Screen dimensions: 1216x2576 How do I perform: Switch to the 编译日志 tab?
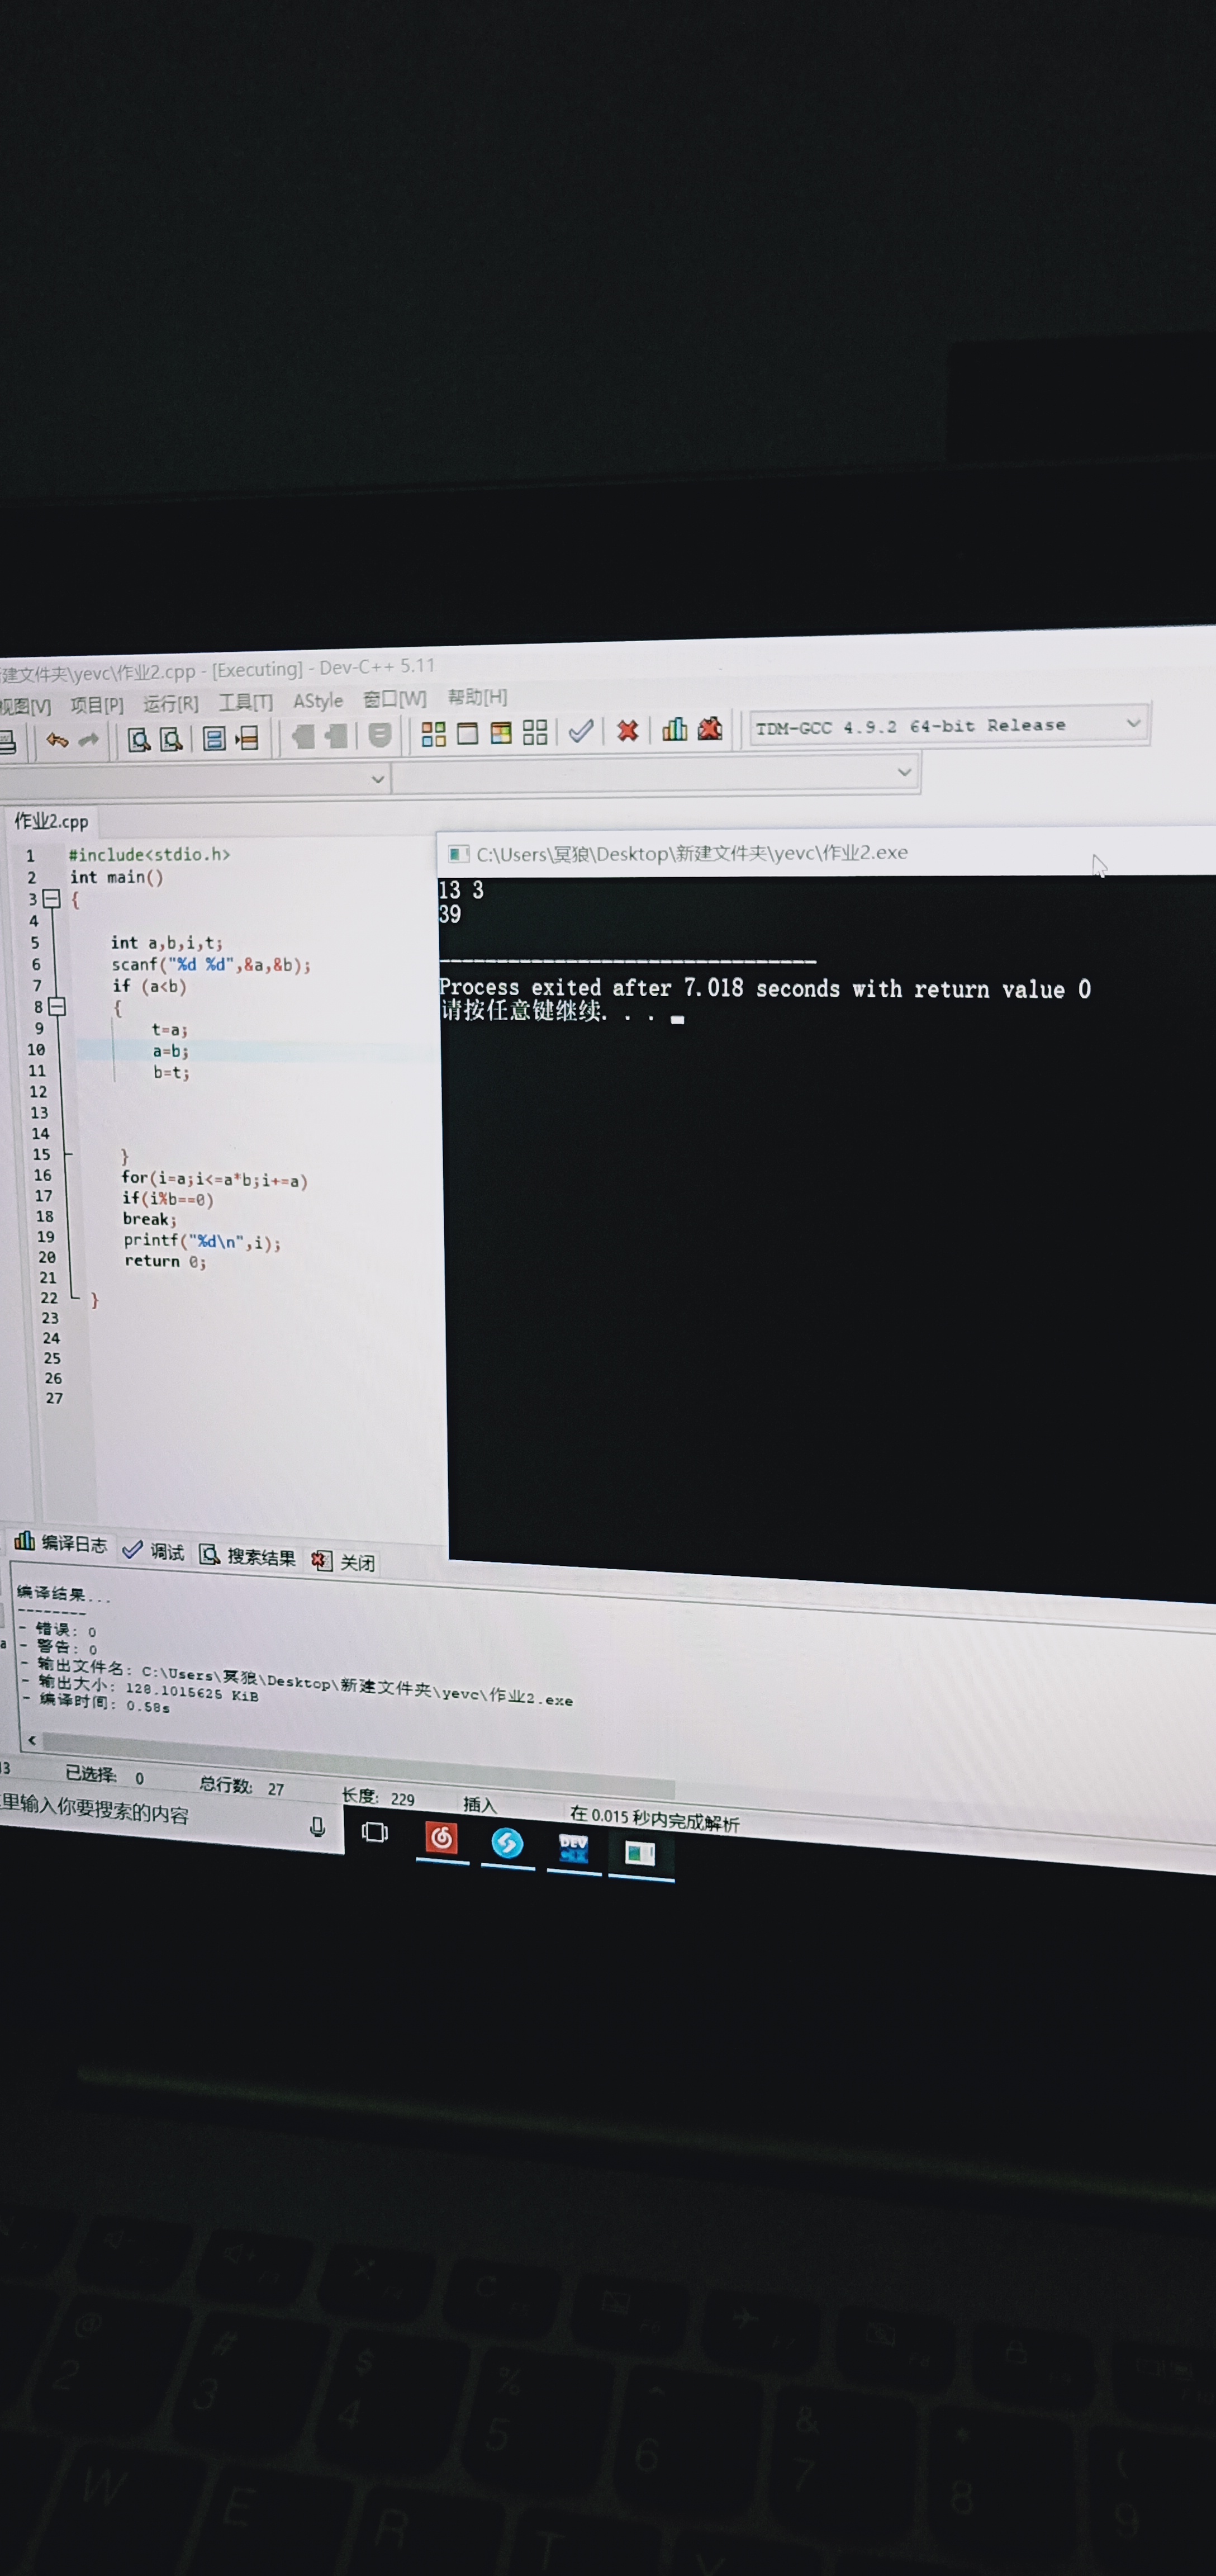coord(61,1543)
